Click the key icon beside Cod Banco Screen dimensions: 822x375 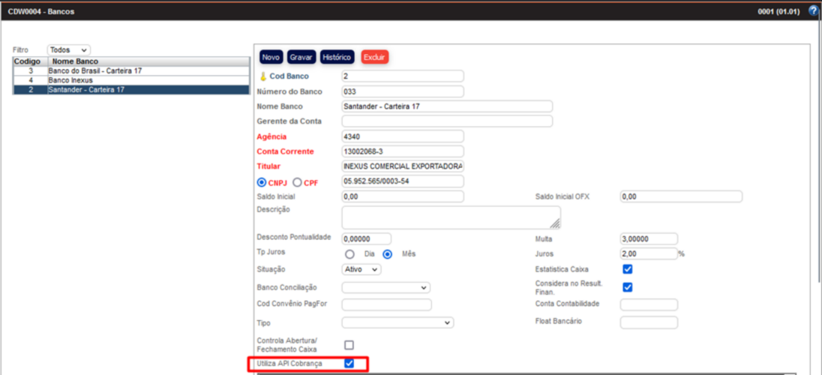262,76
